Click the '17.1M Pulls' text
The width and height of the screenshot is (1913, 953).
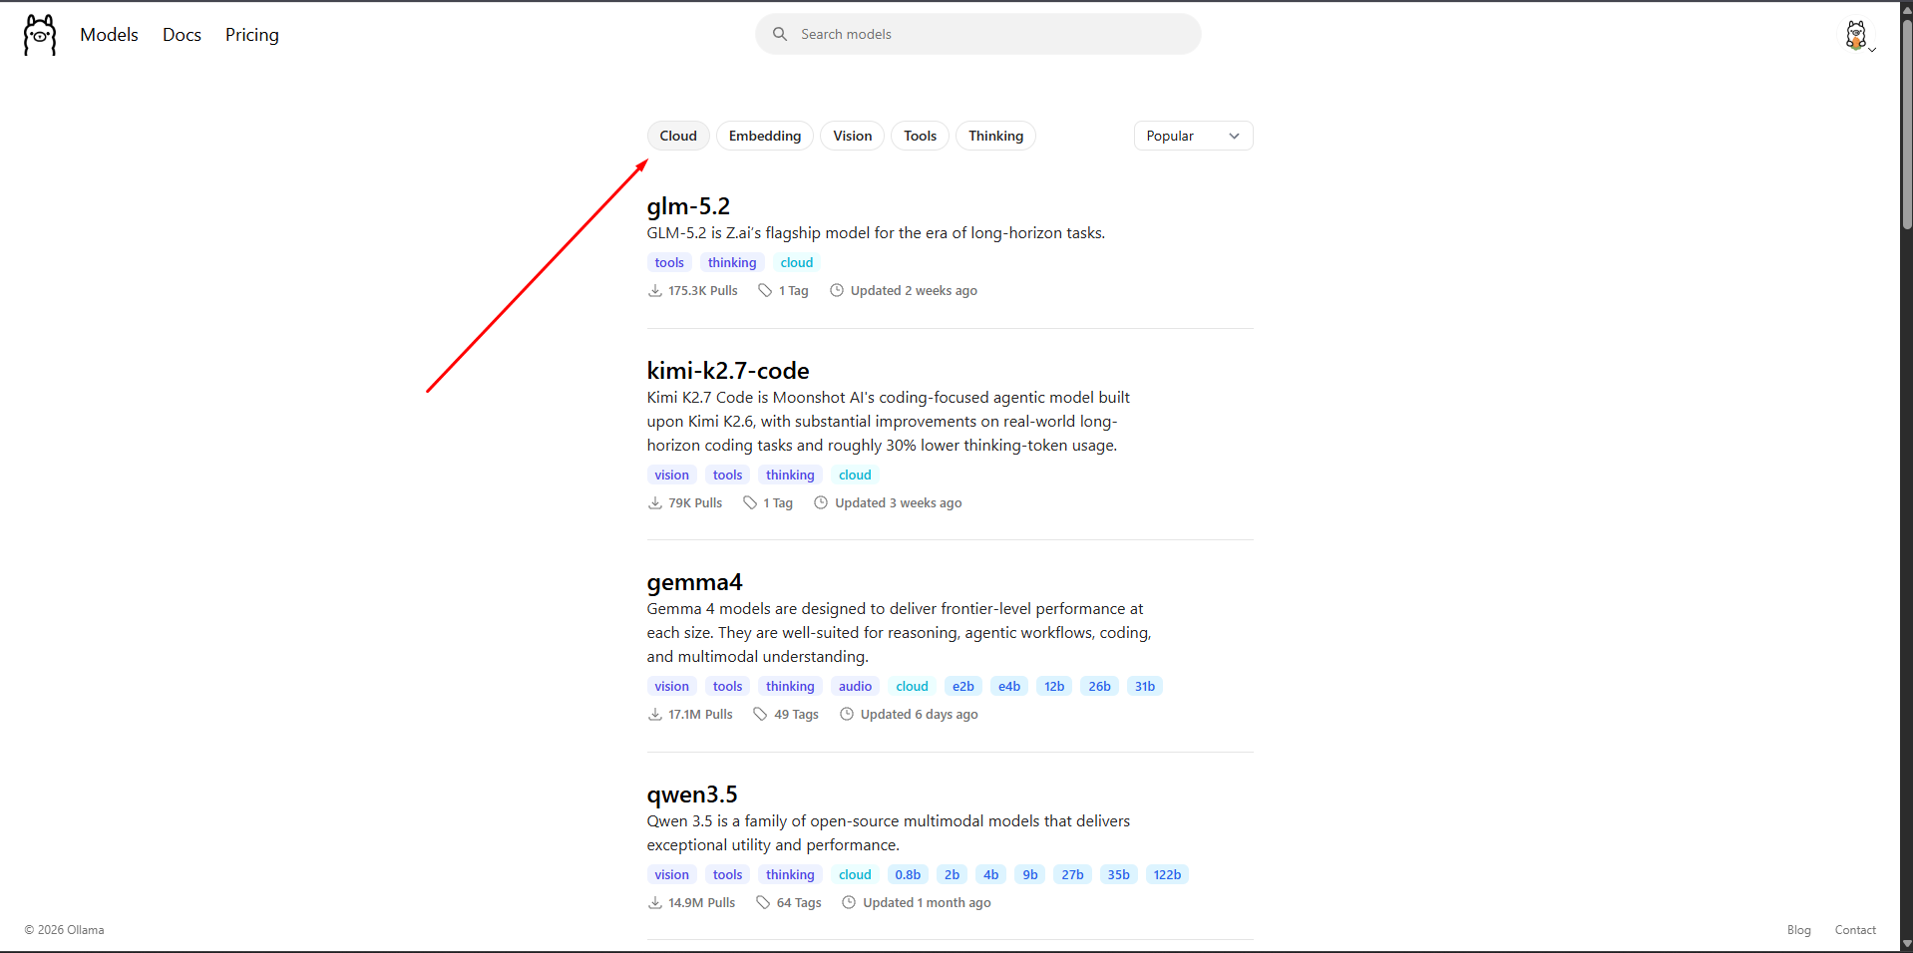(700, 715)
